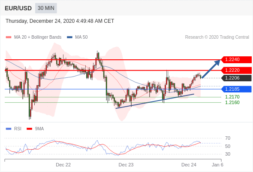The width and height of the screenshot is (253, 172).
Task: Click the Dec 23 date axis label
Action: click(x=126, y=165)
